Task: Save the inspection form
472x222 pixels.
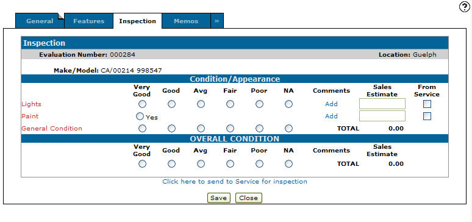Action: pos(218,198)
